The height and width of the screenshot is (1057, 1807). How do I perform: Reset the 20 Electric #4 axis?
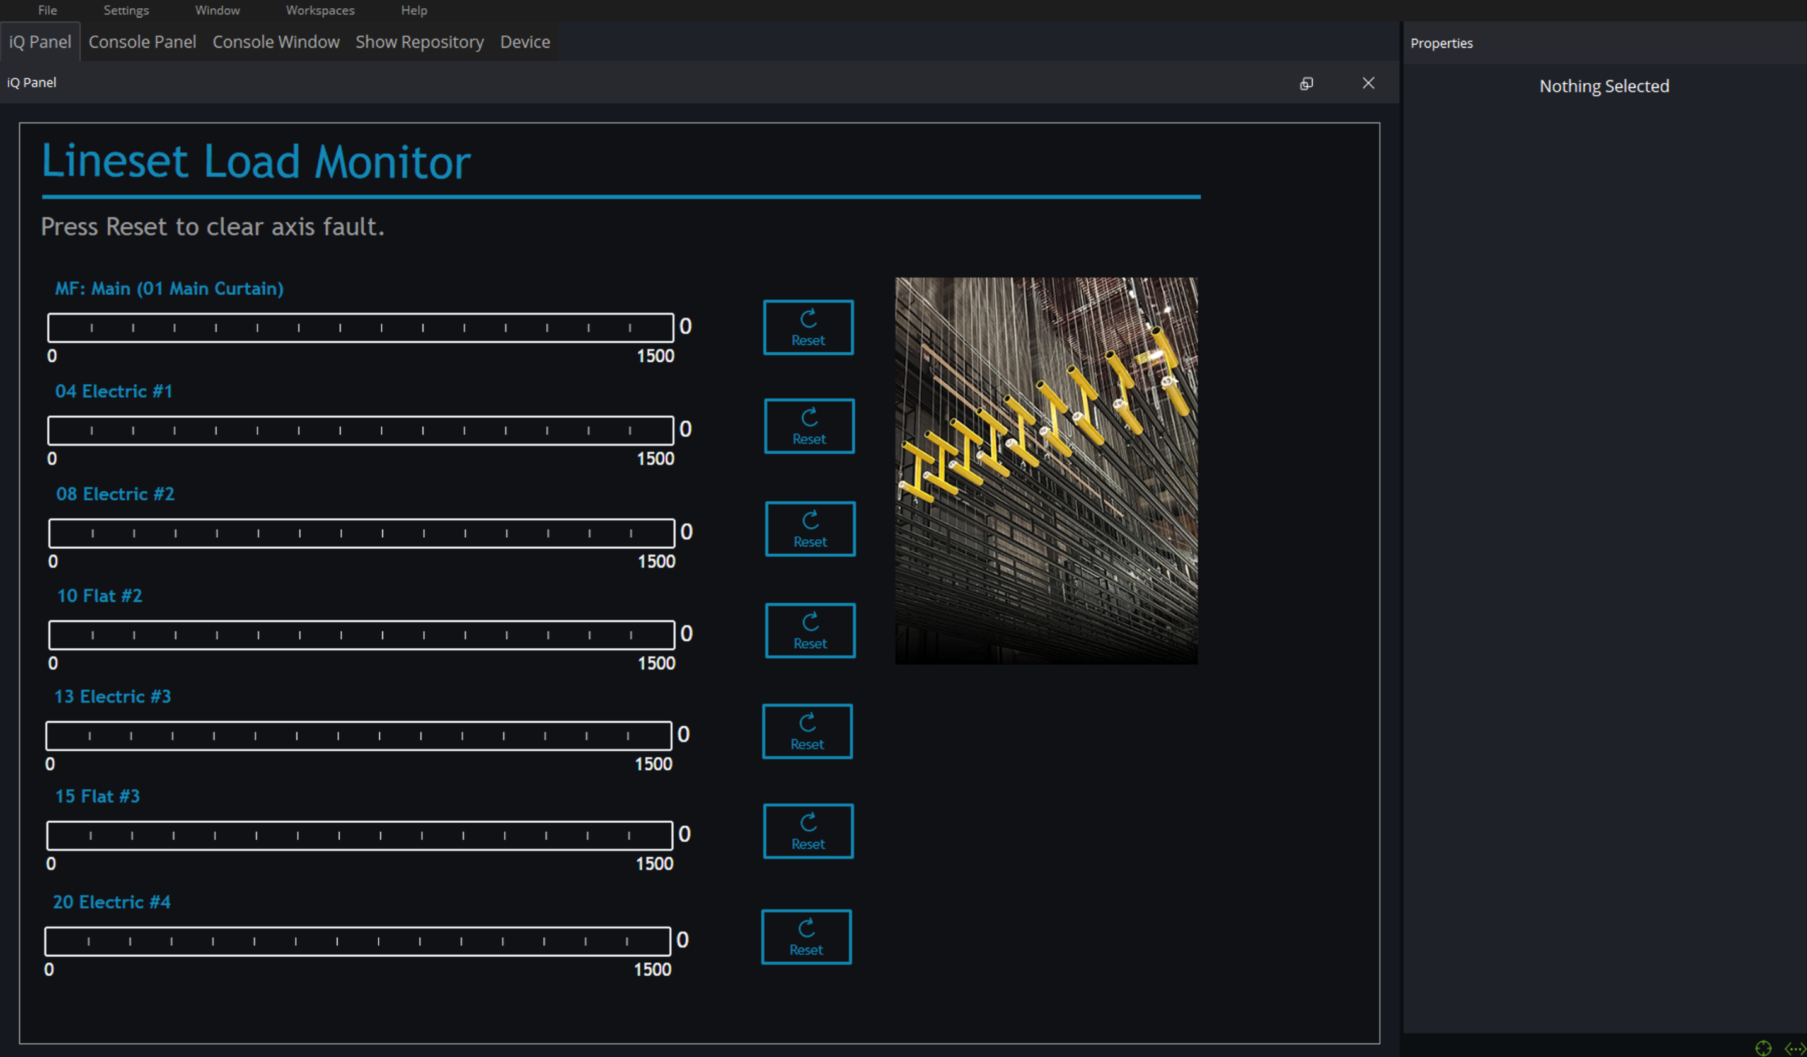807,937
